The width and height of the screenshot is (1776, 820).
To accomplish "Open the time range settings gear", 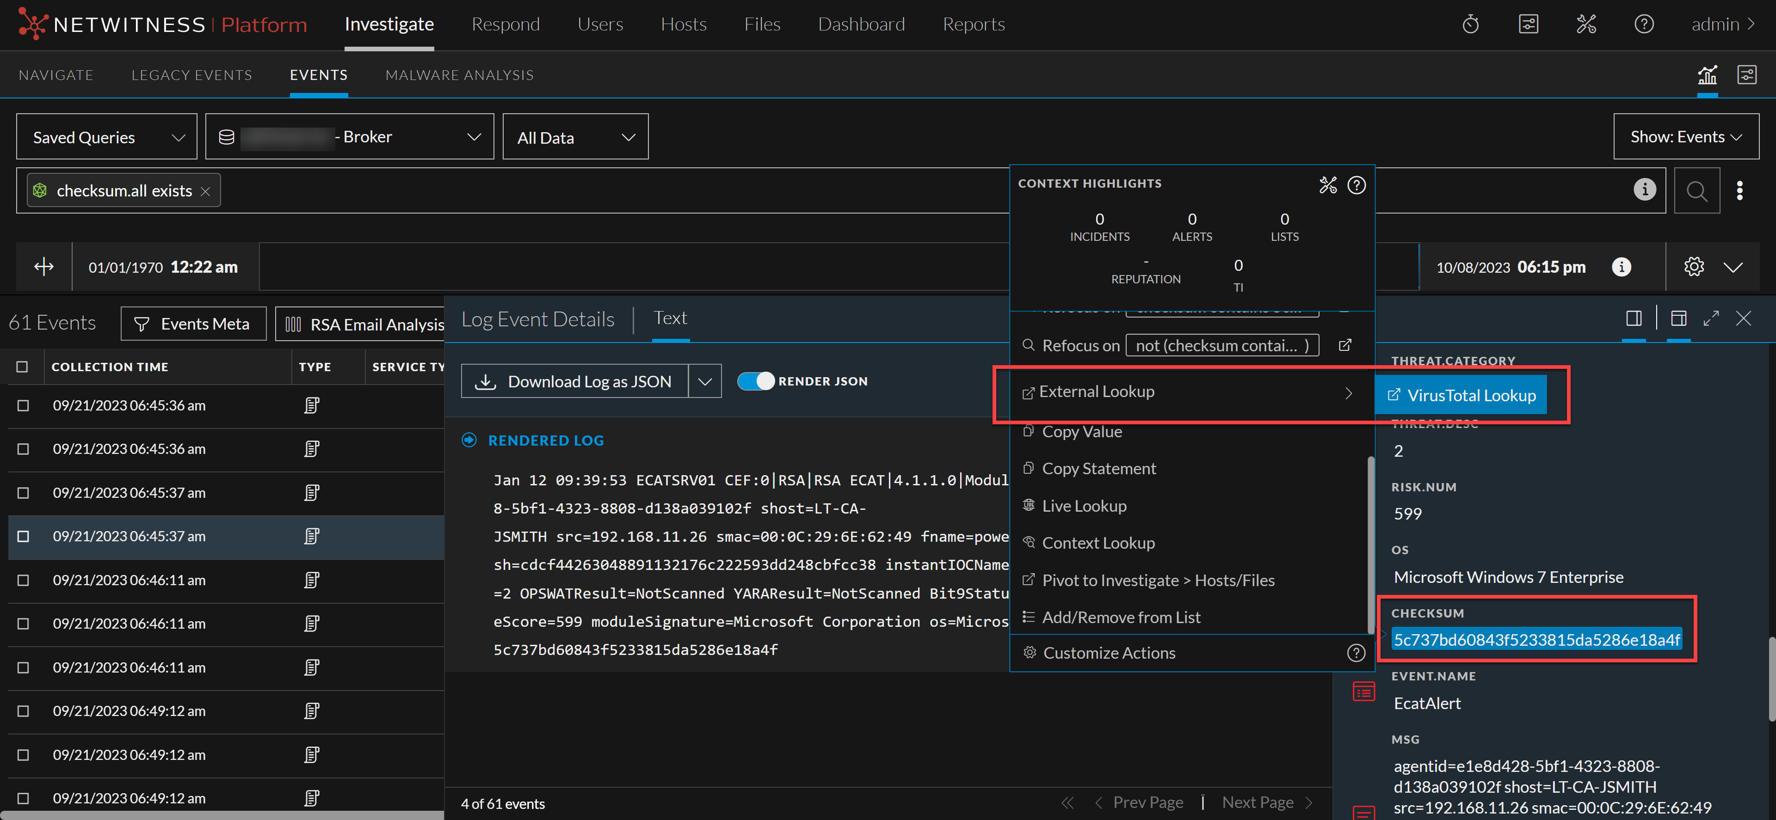I will 1694,267.
